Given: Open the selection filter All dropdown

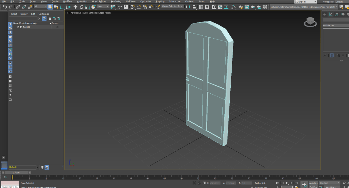Looking at the screenshot, I should tap(40, 7).
